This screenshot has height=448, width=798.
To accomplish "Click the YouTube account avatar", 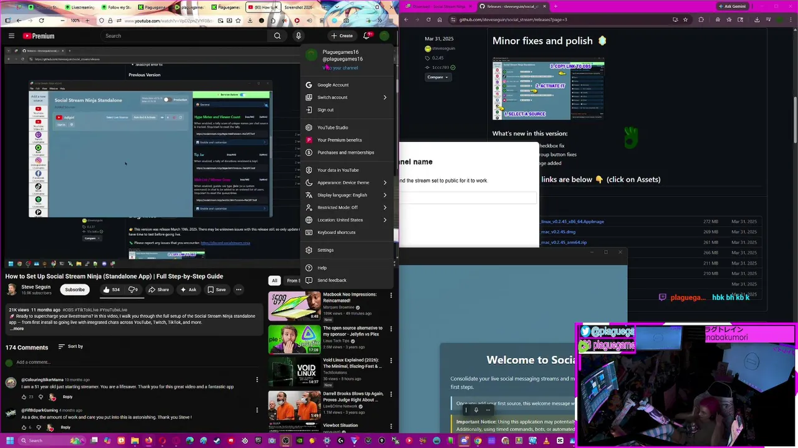I will click(x=384, y=36).
